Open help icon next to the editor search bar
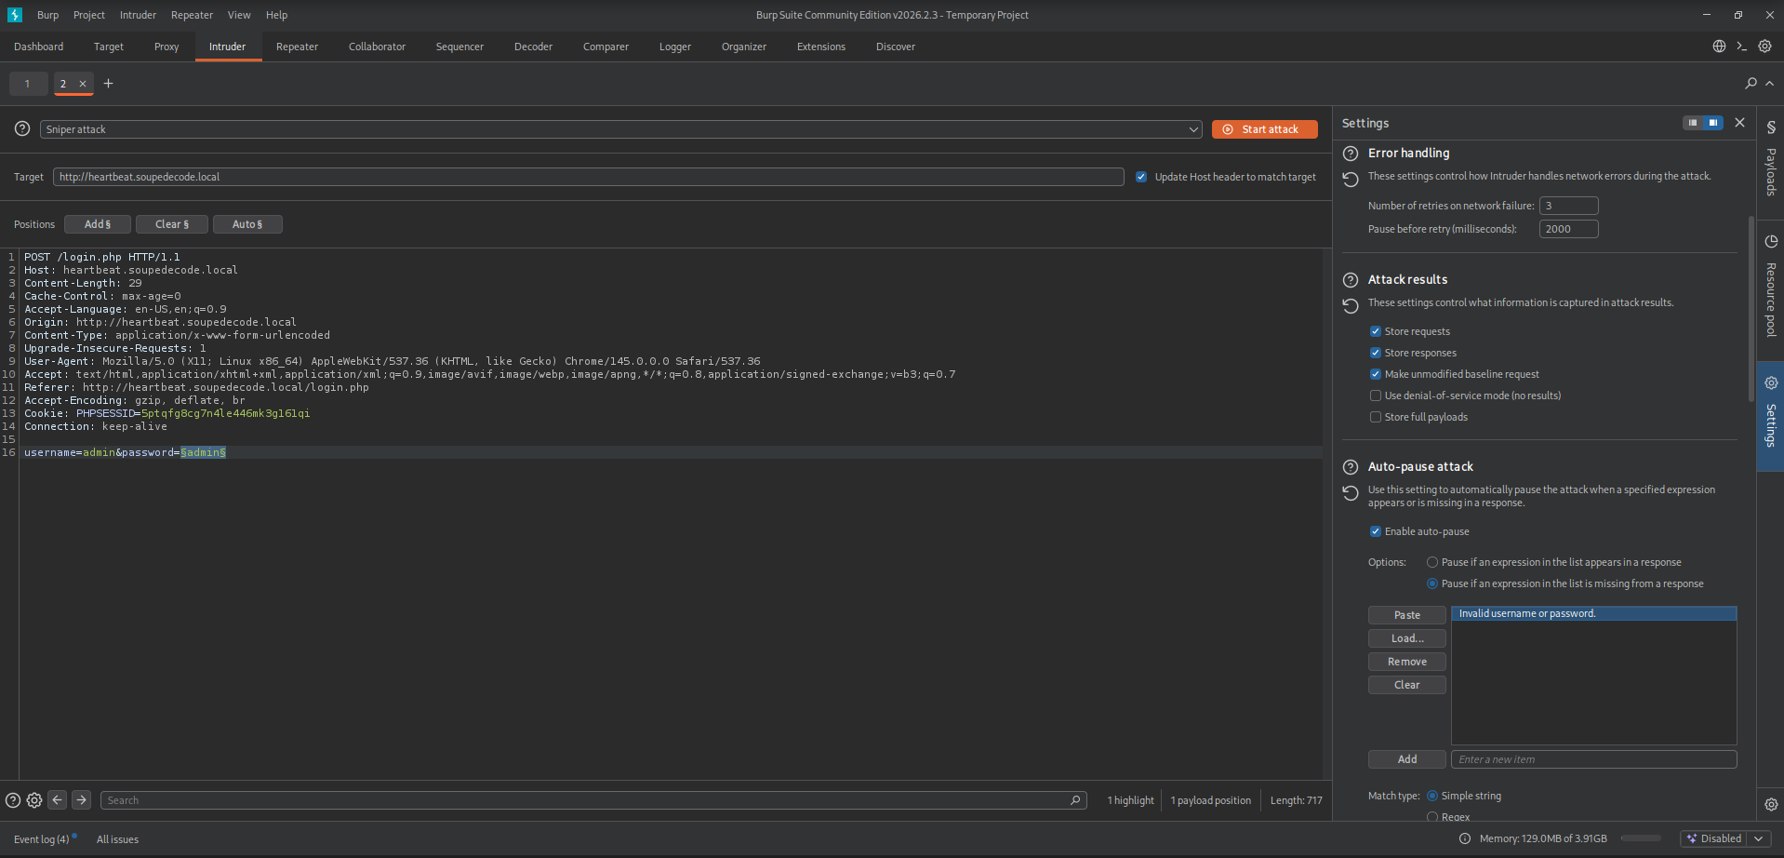 pos(13,800)
